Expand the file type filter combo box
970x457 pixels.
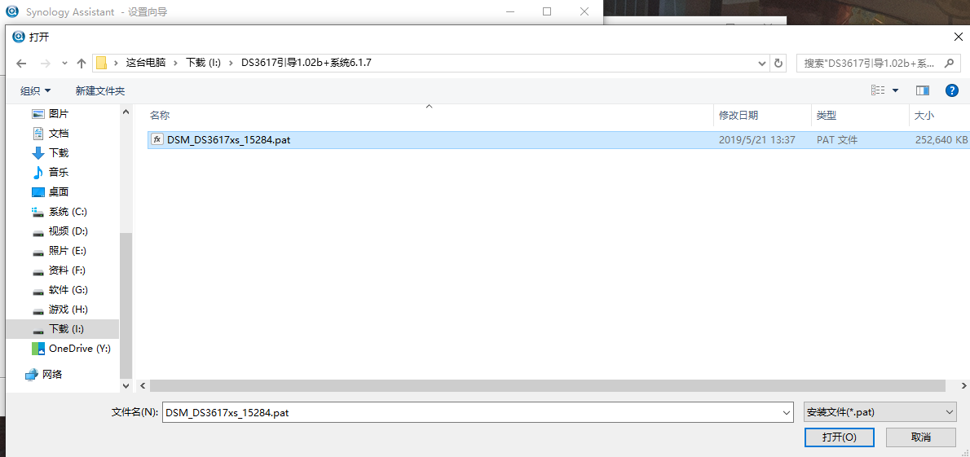pyautogui.click(x=880, y=412)
